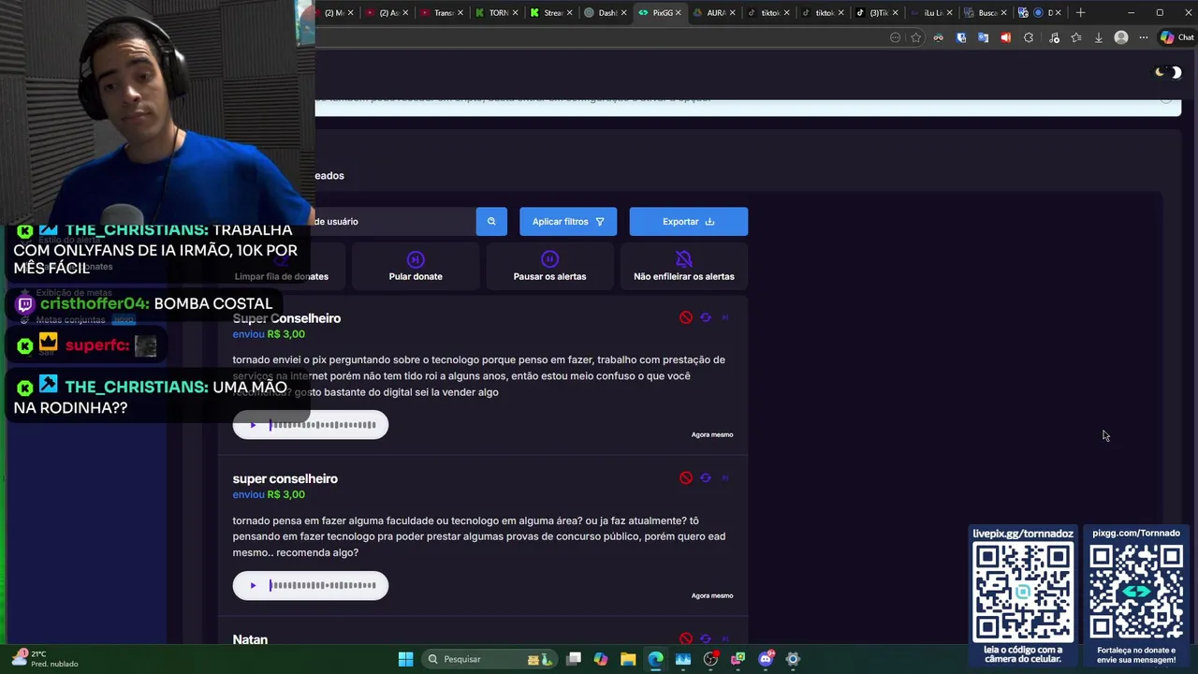Seek the second donation audio waveform
1198x674 pixels.
pos(323,585)
